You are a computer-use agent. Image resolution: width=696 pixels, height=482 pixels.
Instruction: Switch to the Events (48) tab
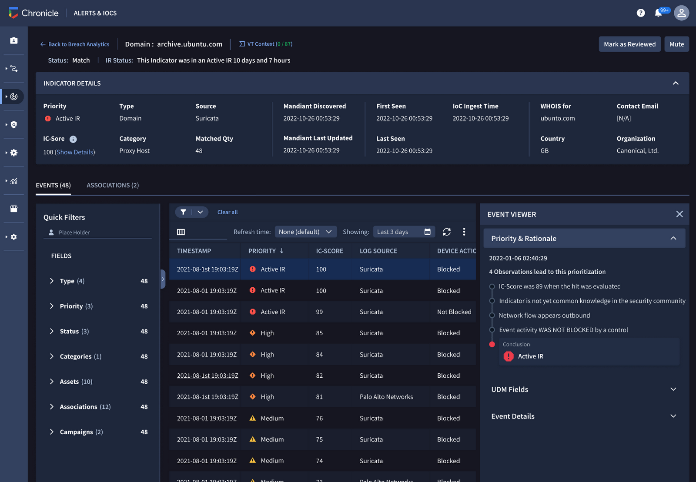(x=53, y=185)
